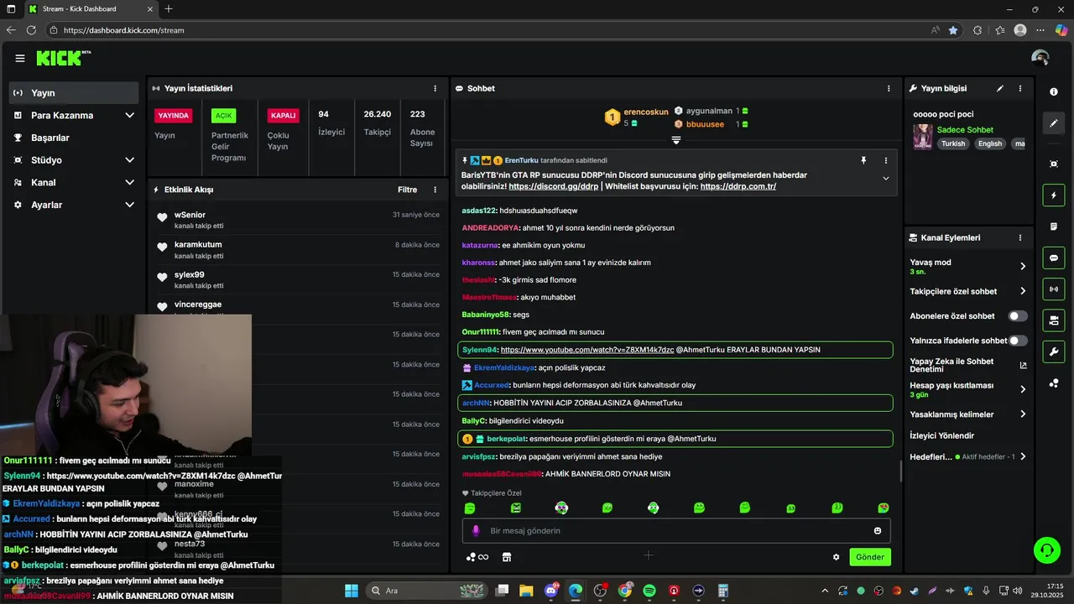The image size is (1074, 604).
Task: Click the English tag chip
Action: point(990,143)
